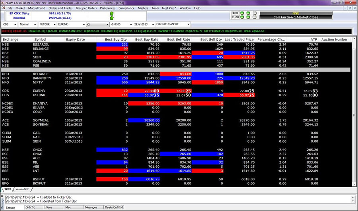Open the Dealer Ord/Trd tab

[113, 207]
